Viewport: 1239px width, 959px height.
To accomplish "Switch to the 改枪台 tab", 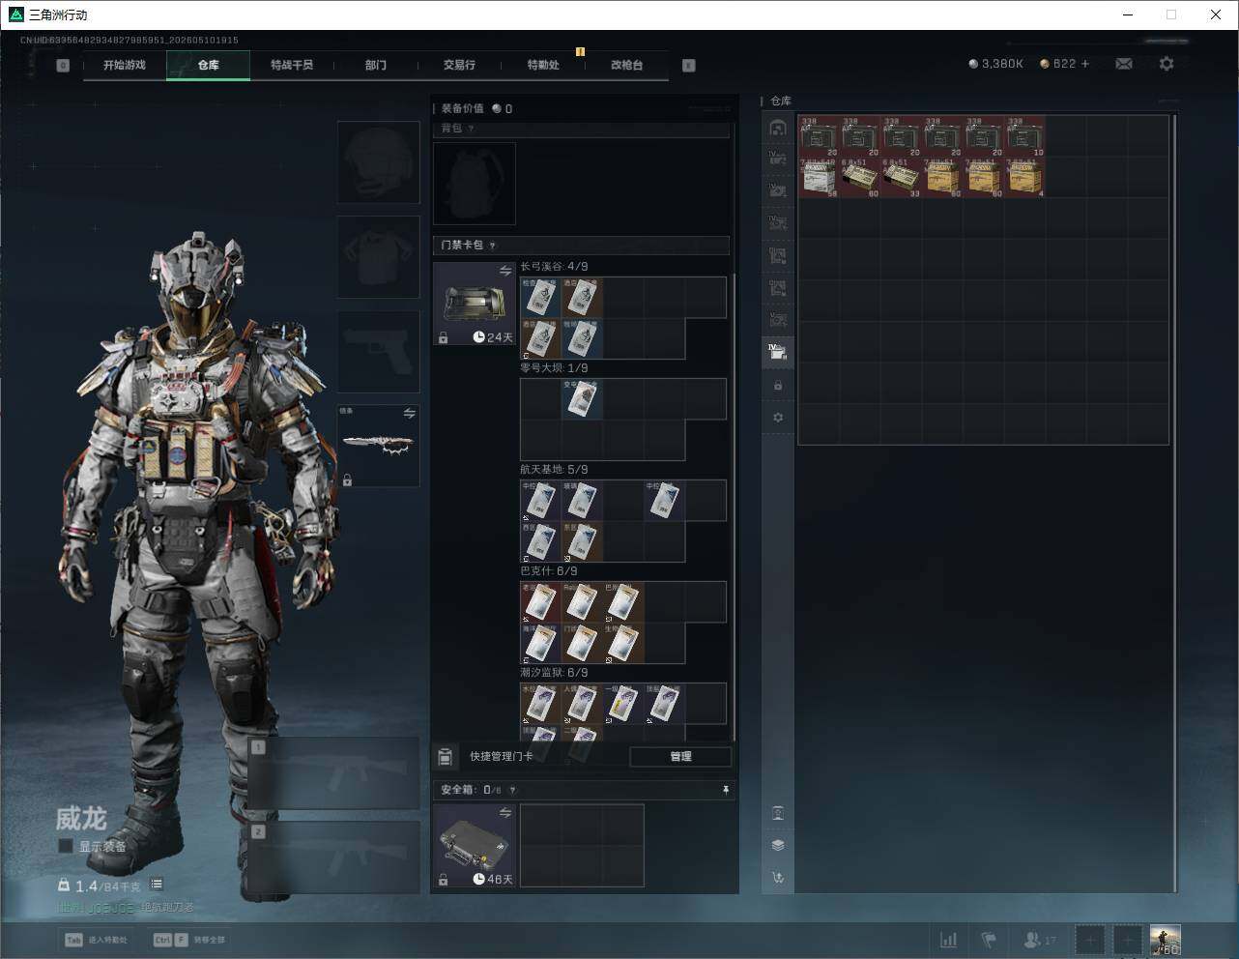I will click(626, 65).
